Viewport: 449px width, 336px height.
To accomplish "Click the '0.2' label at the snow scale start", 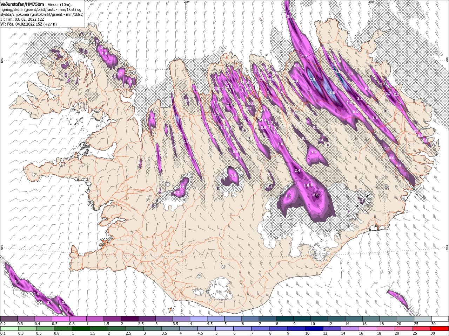I will [x=3, y=324].
